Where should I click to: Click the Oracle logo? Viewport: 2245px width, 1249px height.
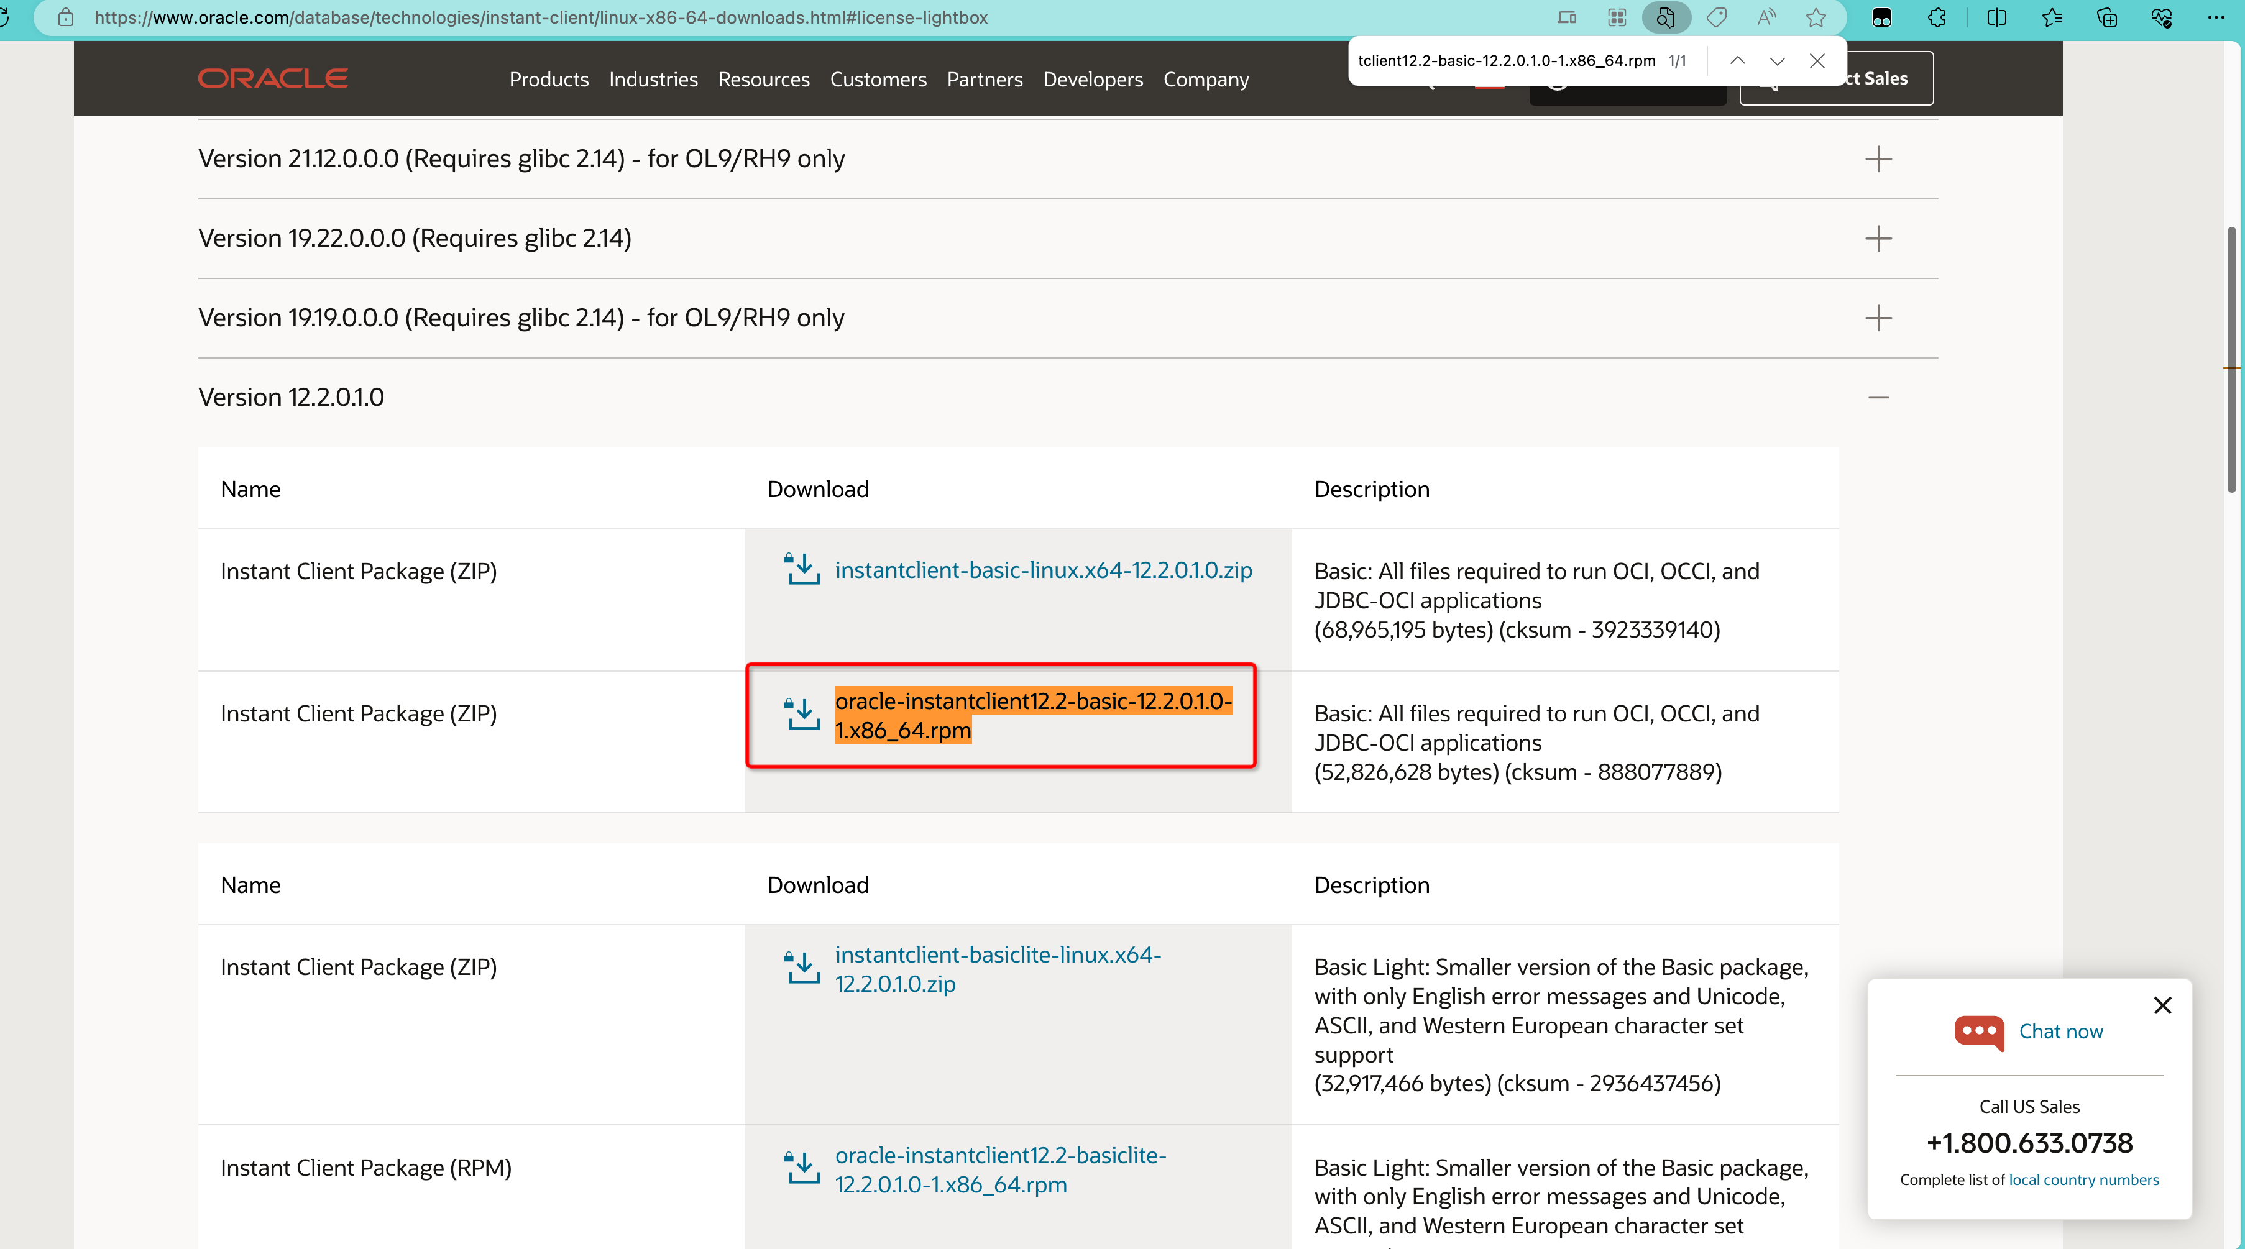tap(273, 78)
